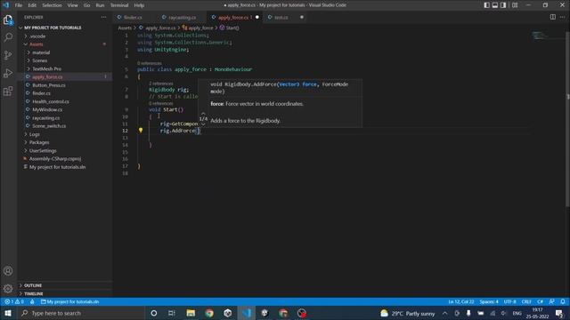Screen dimensions: 570x320
Task: Switch to the raycasting.cs tab
Action: (x=182, y=18)
